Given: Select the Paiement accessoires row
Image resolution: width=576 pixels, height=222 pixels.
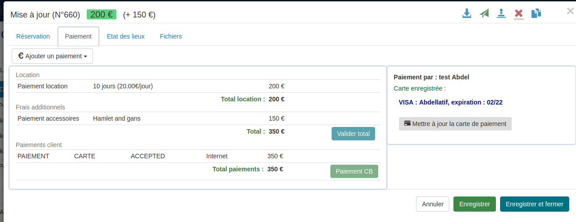Looking at the screenshot, I should click(48, 118).
